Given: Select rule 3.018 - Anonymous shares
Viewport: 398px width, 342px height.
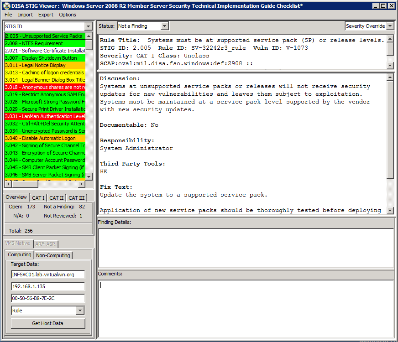Looking at the screenshot, I should click(45, 87).
